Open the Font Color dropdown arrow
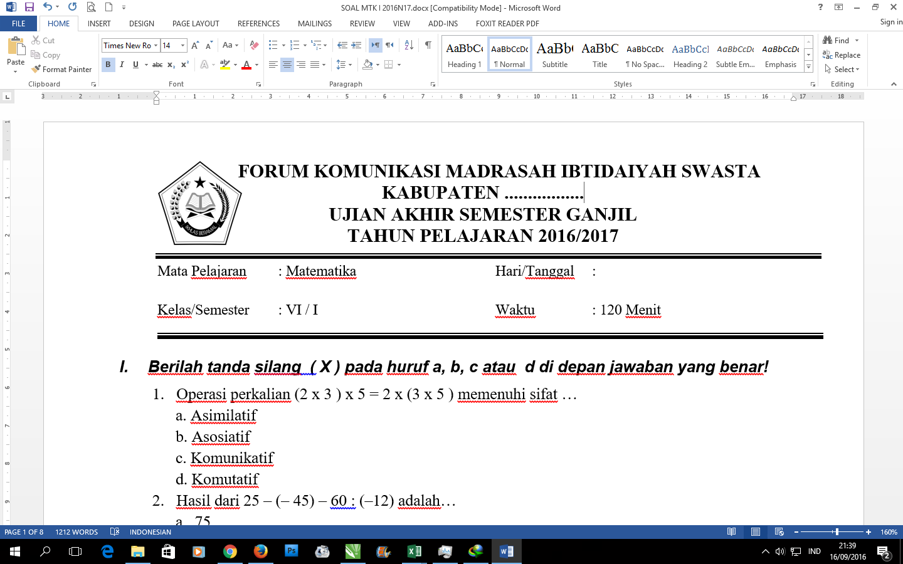The width and height of the screenshot is (903, 564). [x=255, y=63]
